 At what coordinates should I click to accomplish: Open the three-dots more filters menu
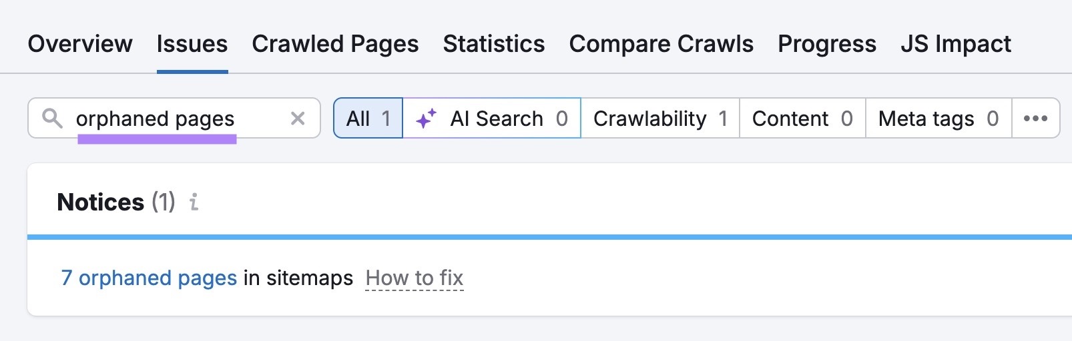[1035, 119]
